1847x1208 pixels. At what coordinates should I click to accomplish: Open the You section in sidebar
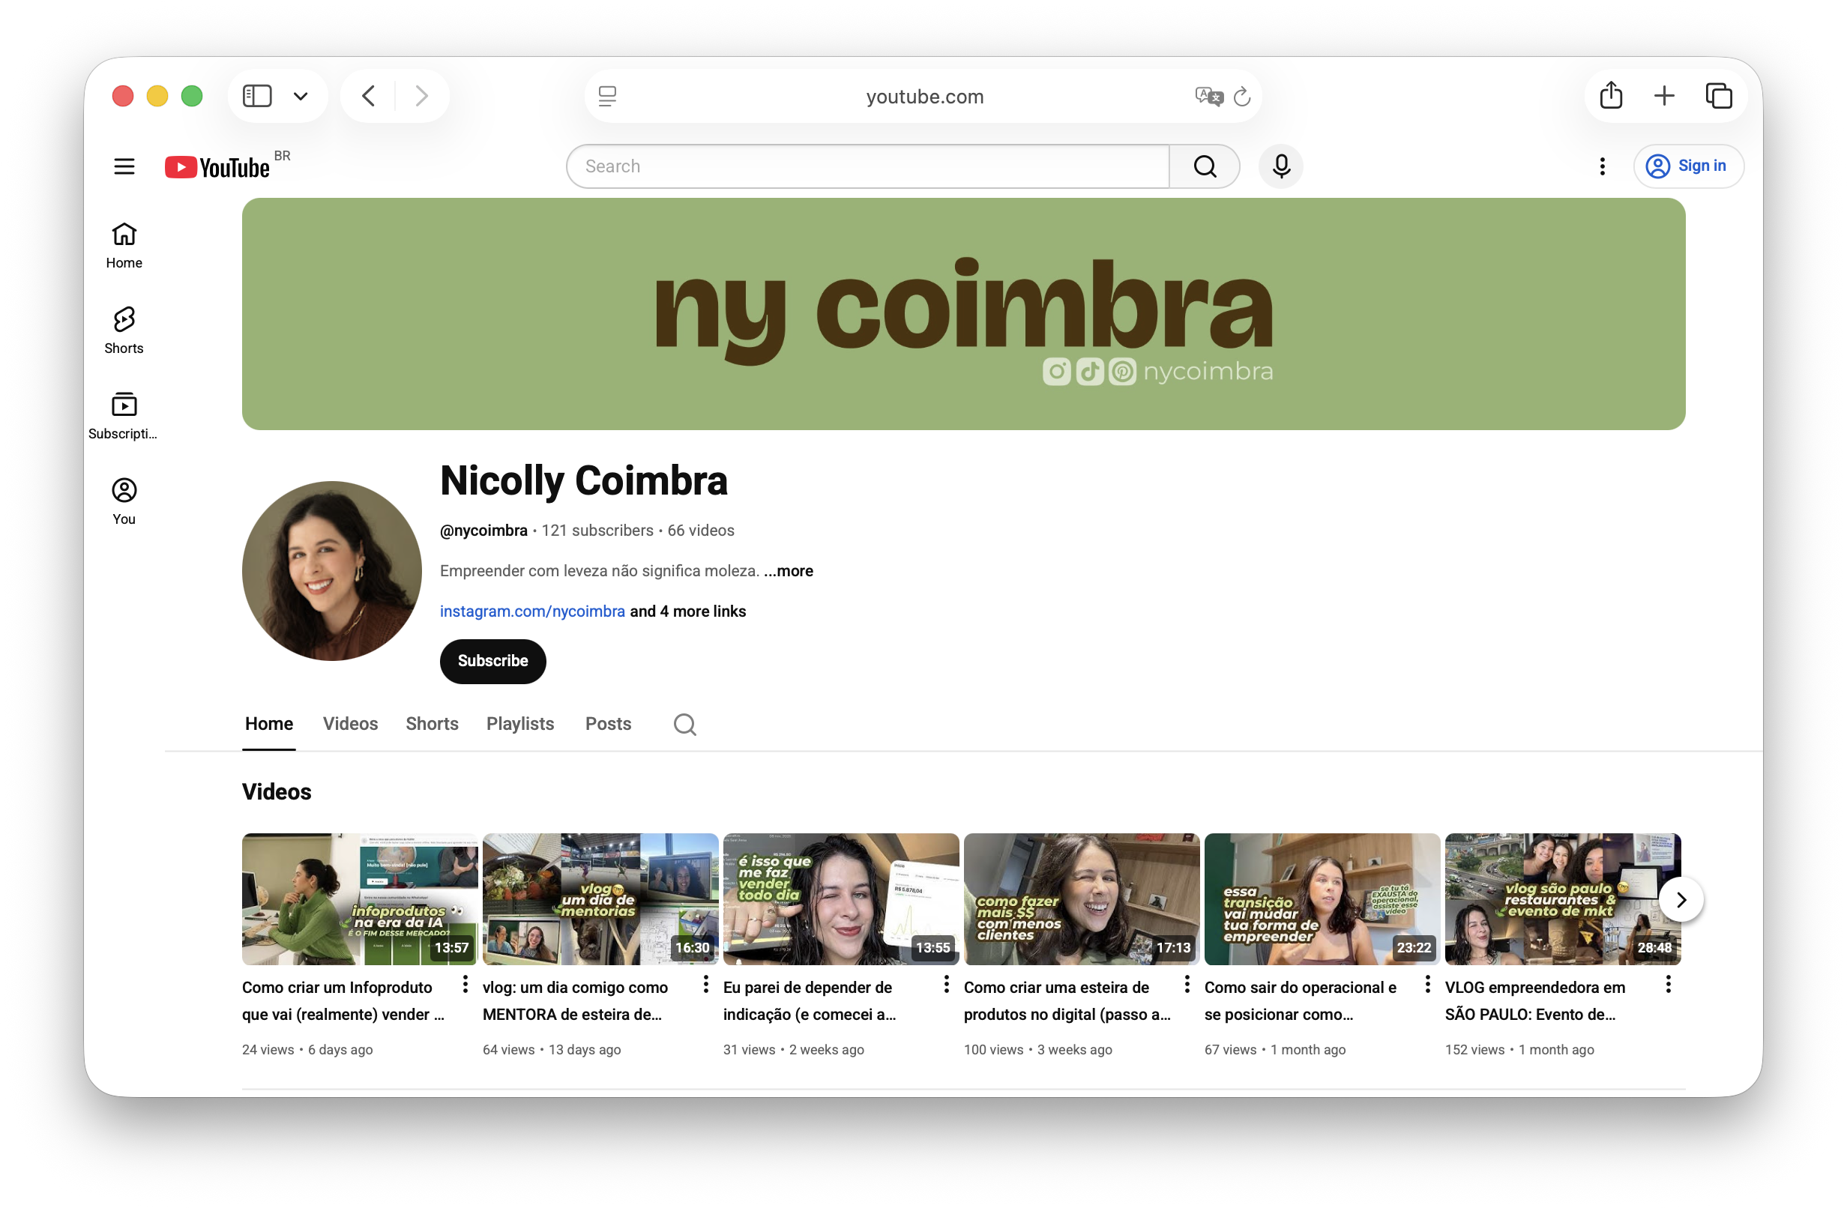124,500
